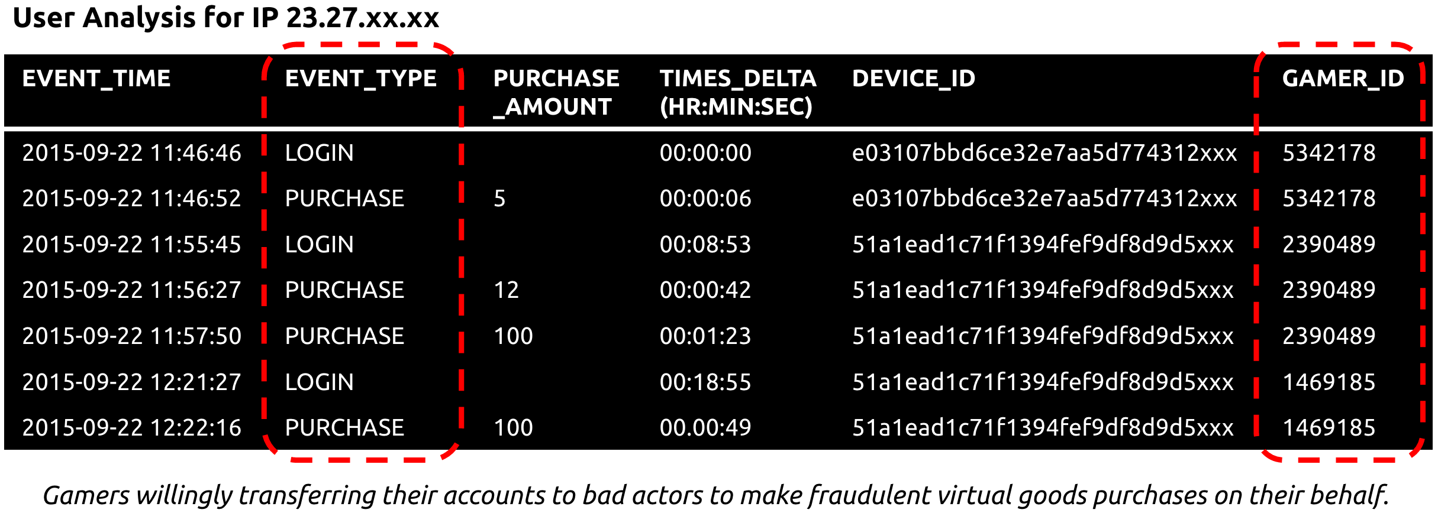Click gamer ID 5342178 in first row

click(1329, 153)
